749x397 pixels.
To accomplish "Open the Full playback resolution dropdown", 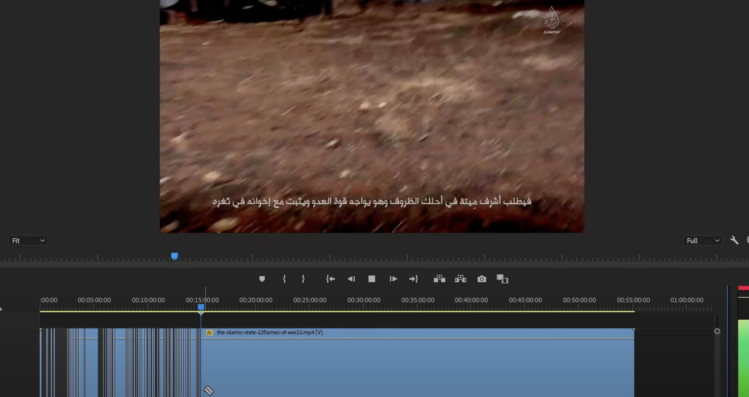I will [x=702, y=241].
